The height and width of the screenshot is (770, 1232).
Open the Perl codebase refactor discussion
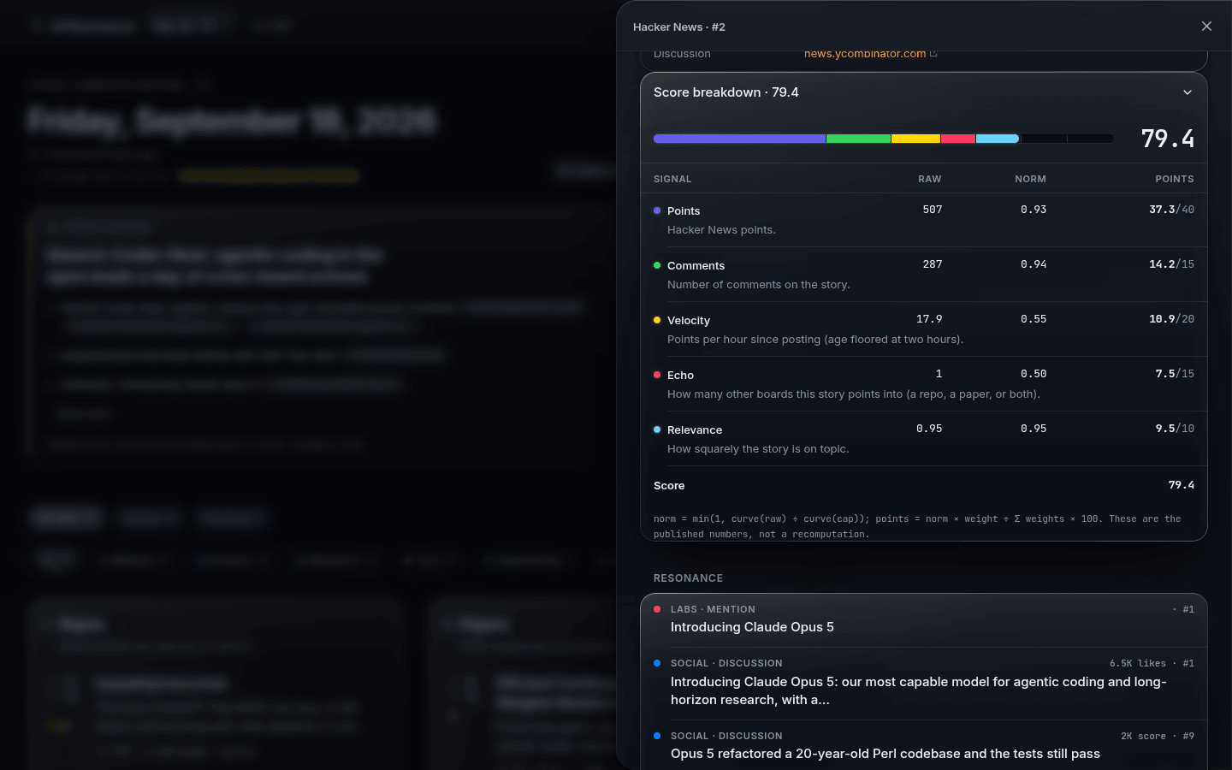924,745
